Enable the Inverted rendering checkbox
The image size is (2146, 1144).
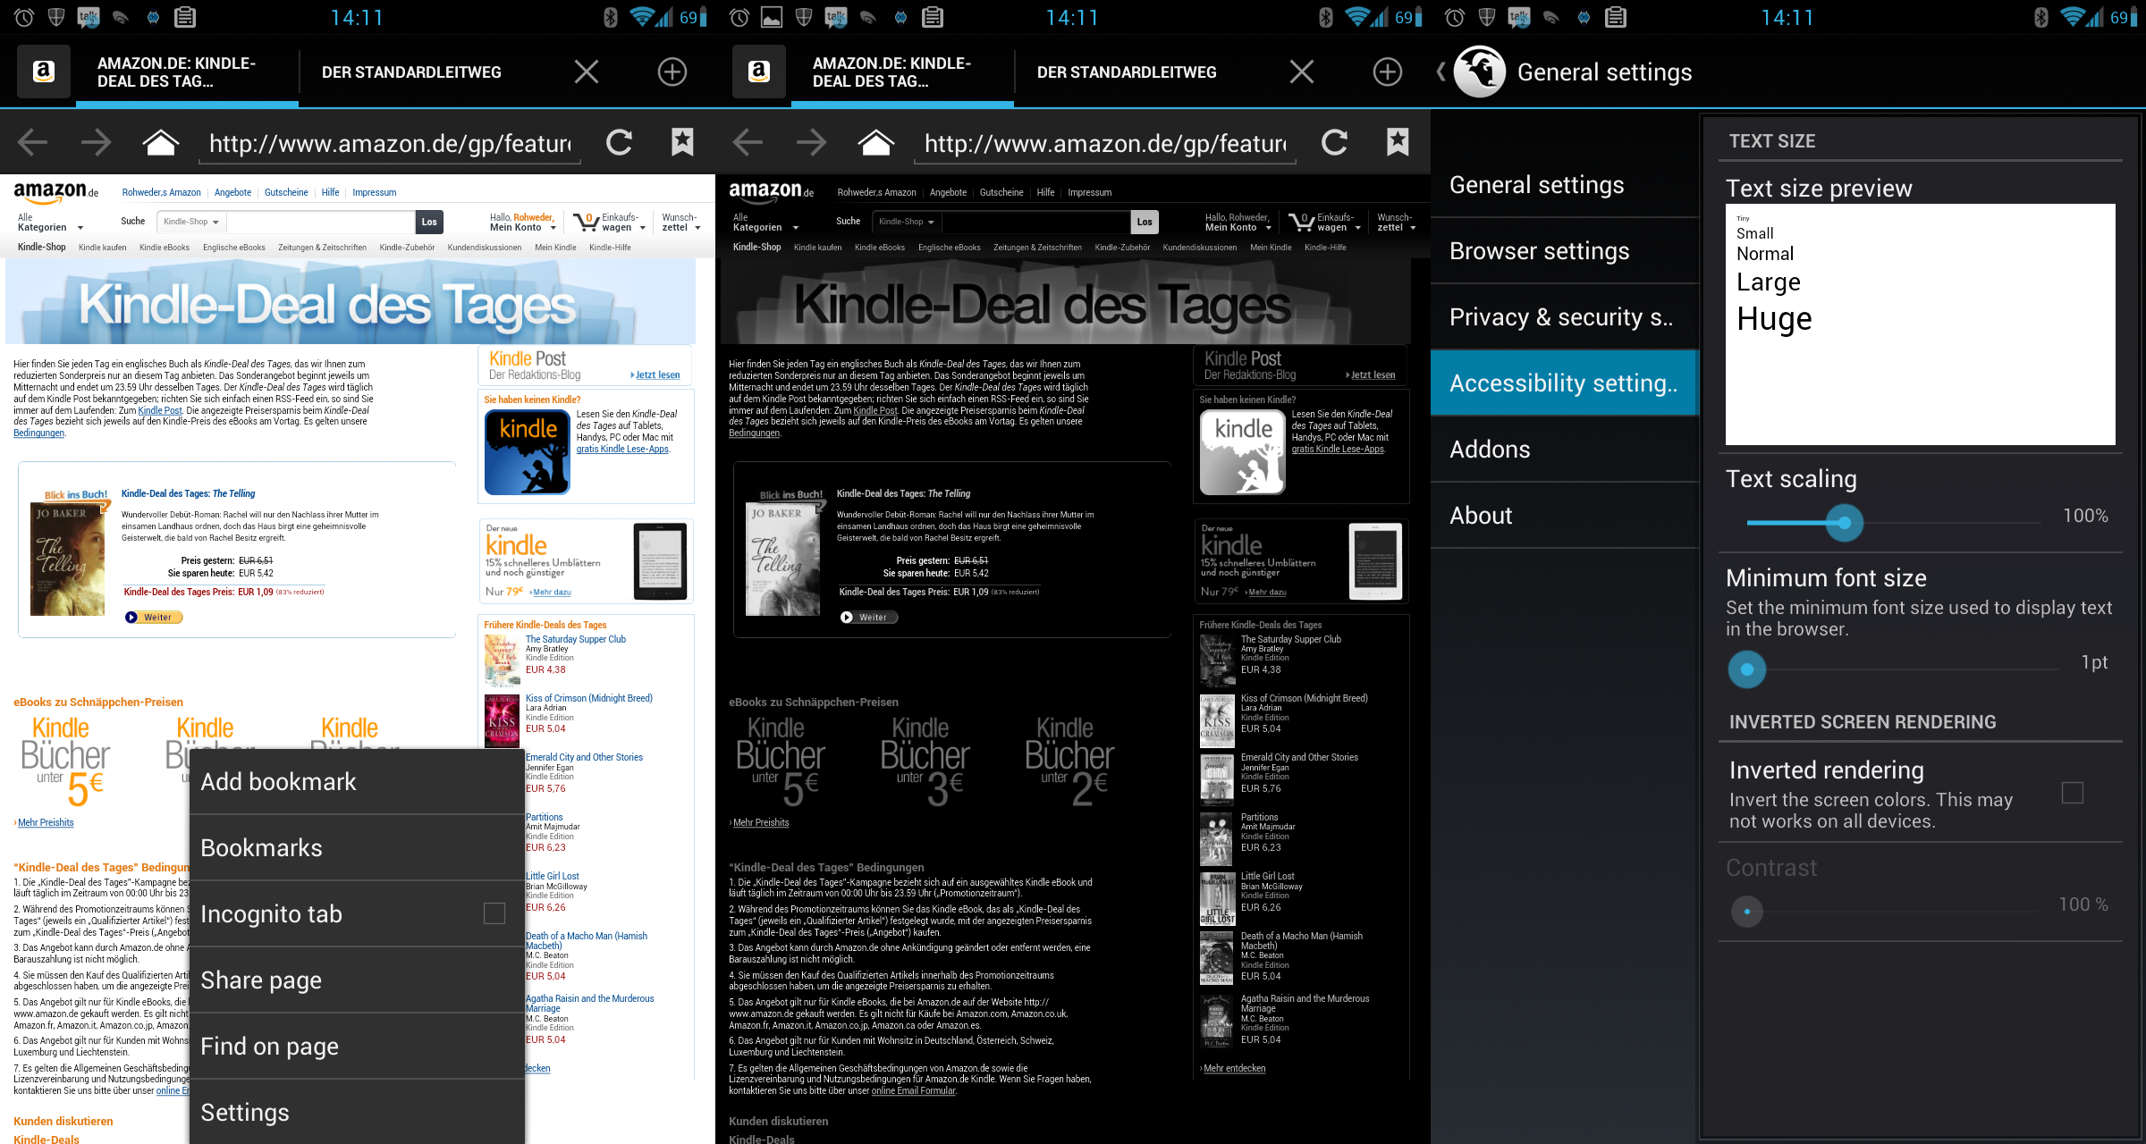[x=2072, y=793]
